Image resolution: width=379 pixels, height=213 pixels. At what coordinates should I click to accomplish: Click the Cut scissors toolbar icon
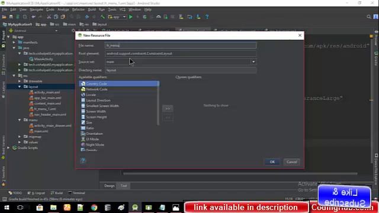tap(49, 17)
